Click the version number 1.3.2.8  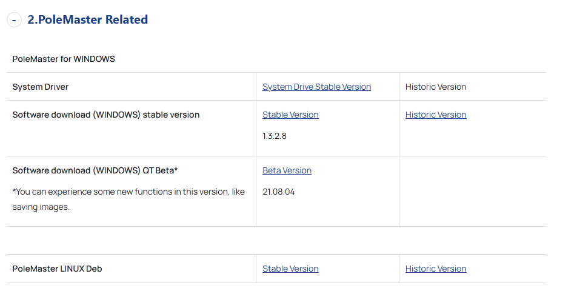[x=275, y=136]
